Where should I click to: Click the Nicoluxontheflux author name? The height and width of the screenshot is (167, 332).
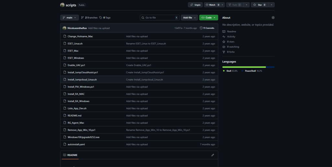coord(77,28)
